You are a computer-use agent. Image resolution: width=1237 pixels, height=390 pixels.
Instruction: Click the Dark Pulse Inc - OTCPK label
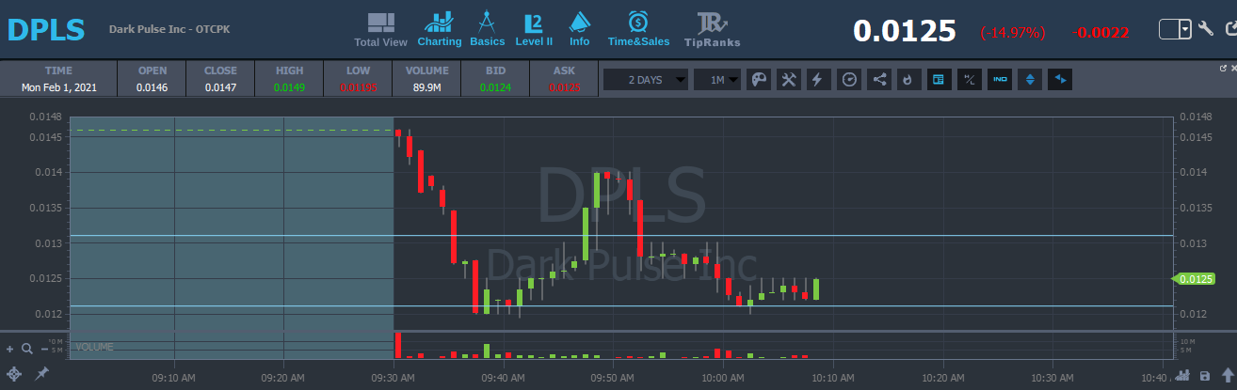click(x=169, y=29)
